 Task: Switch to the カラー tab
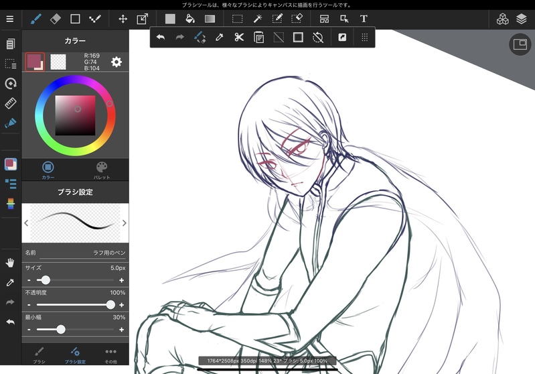48,170
